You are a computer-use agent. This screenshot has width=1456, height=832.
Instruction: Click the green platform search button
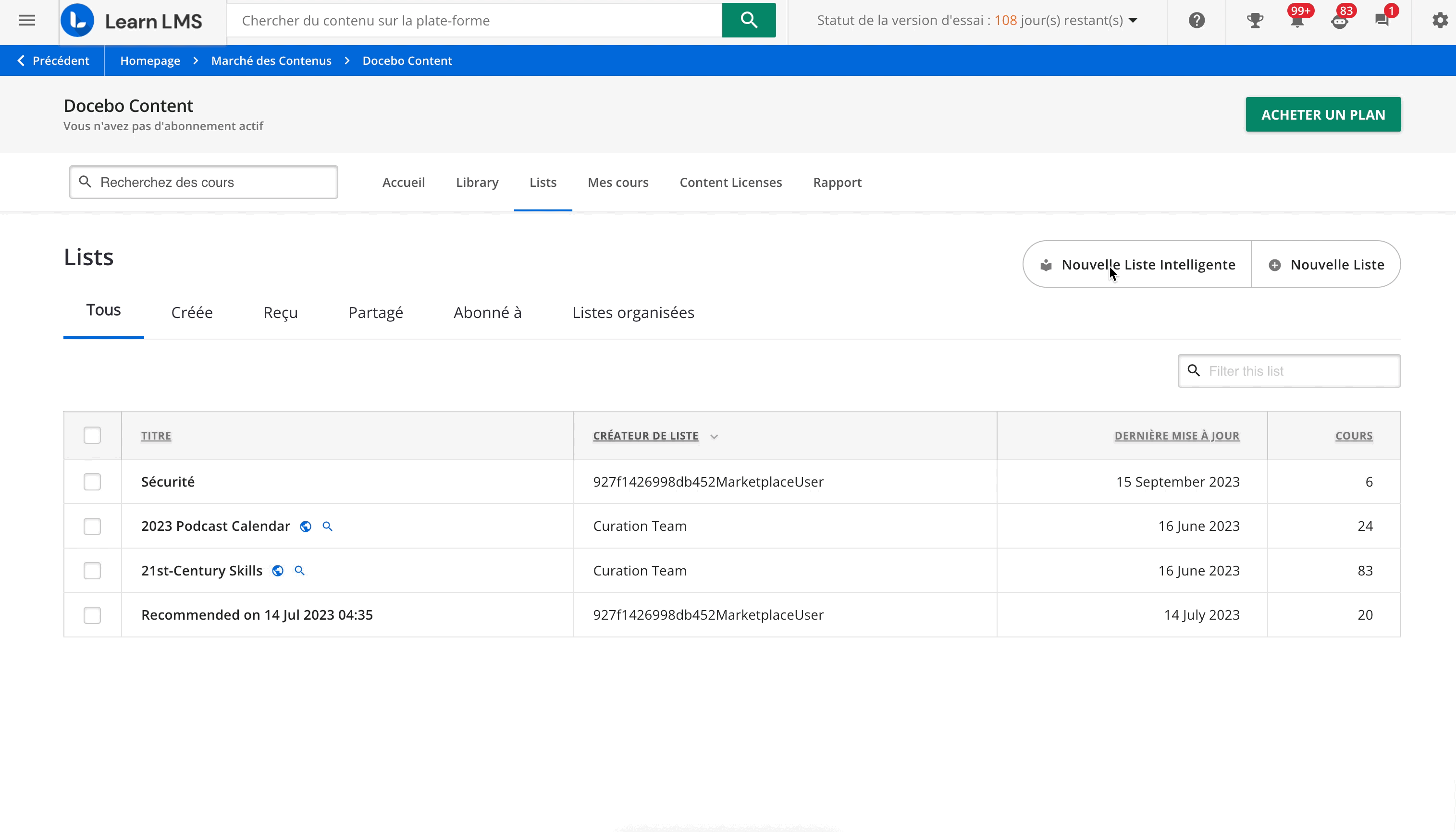coord(749,21)
